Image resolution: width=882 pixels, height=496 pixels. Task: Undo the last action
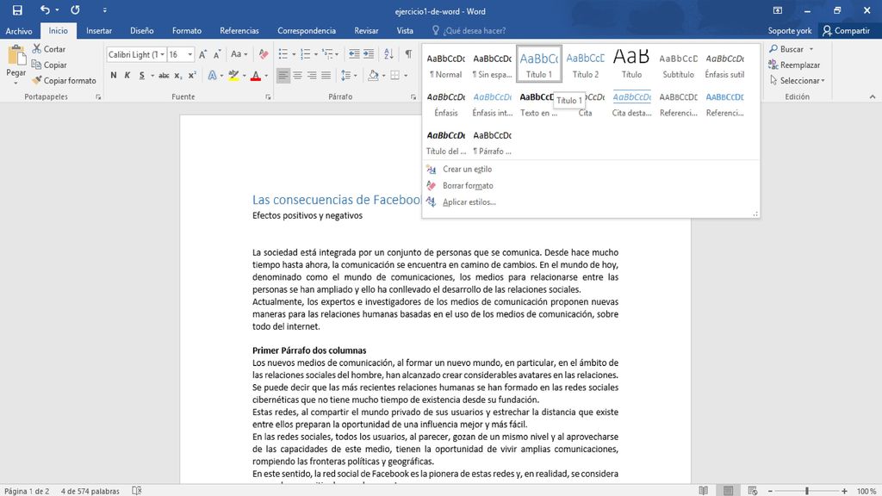click(45, 10)
